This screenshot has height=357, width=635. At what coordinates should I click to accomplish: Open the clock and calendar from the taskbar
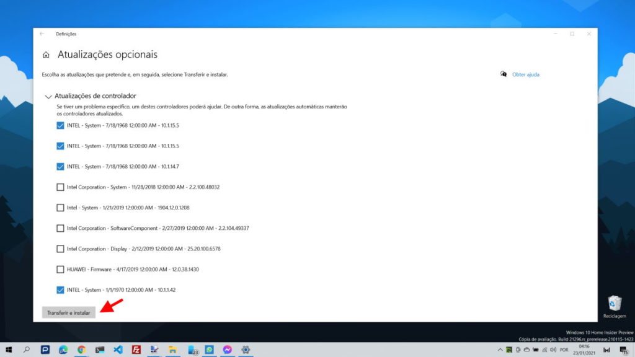(x=585, y=350)
